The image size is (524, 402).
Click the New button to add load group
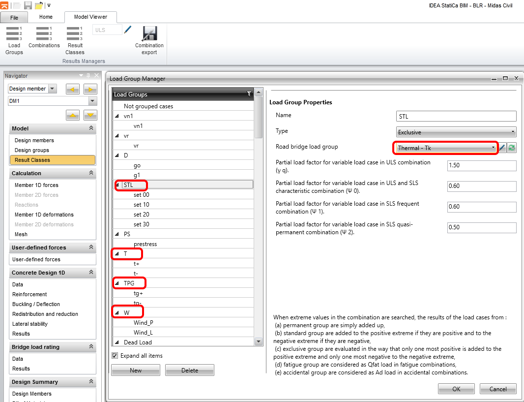[x=136, y=371]
